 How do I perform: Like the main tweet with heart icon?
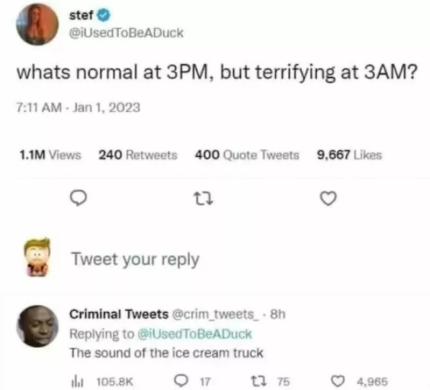(327, 196)
